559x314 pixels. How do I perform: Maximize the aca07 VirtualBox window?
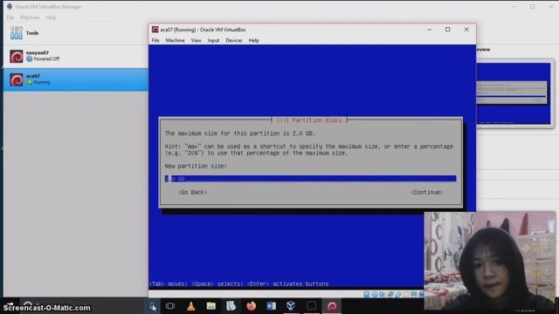point(448,30)
